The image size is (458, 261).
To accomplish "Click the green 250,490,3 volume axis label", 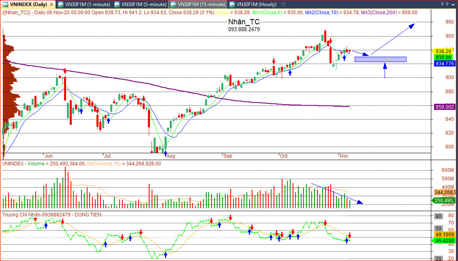I will coord(444,200).
